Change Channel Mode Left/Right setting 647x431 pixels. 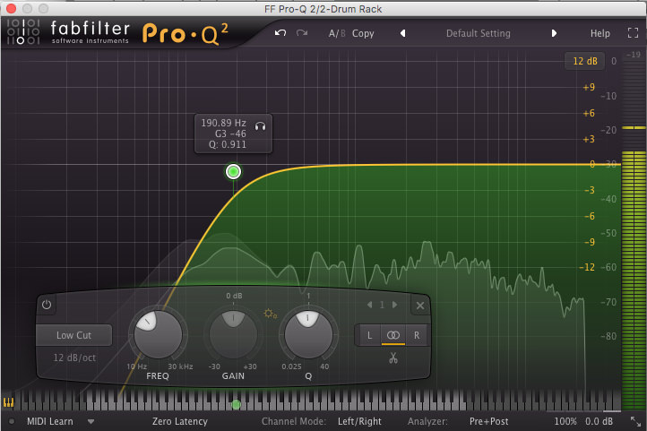coord(359,421)
